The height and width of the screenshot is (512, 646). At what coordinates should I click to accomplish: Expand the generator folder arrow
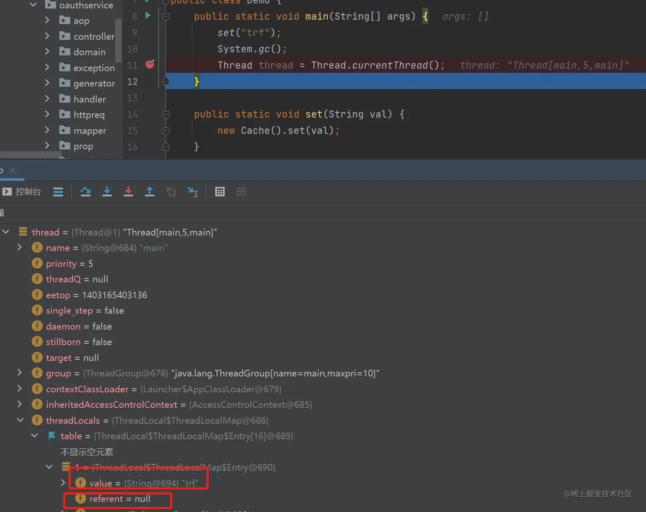pos(47,83)
